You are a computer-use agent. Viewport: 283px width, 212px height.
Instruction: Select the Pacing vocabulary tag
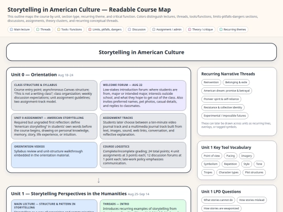(x=231, y=156)
